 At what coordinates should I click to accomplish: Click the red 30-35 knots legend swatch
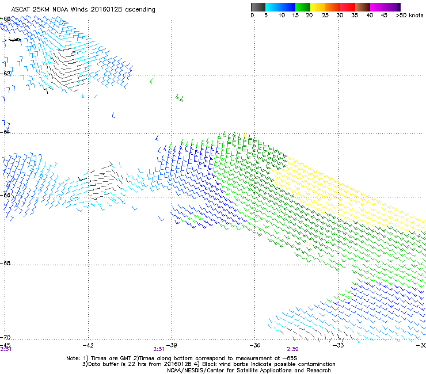(x=348, y=7)
